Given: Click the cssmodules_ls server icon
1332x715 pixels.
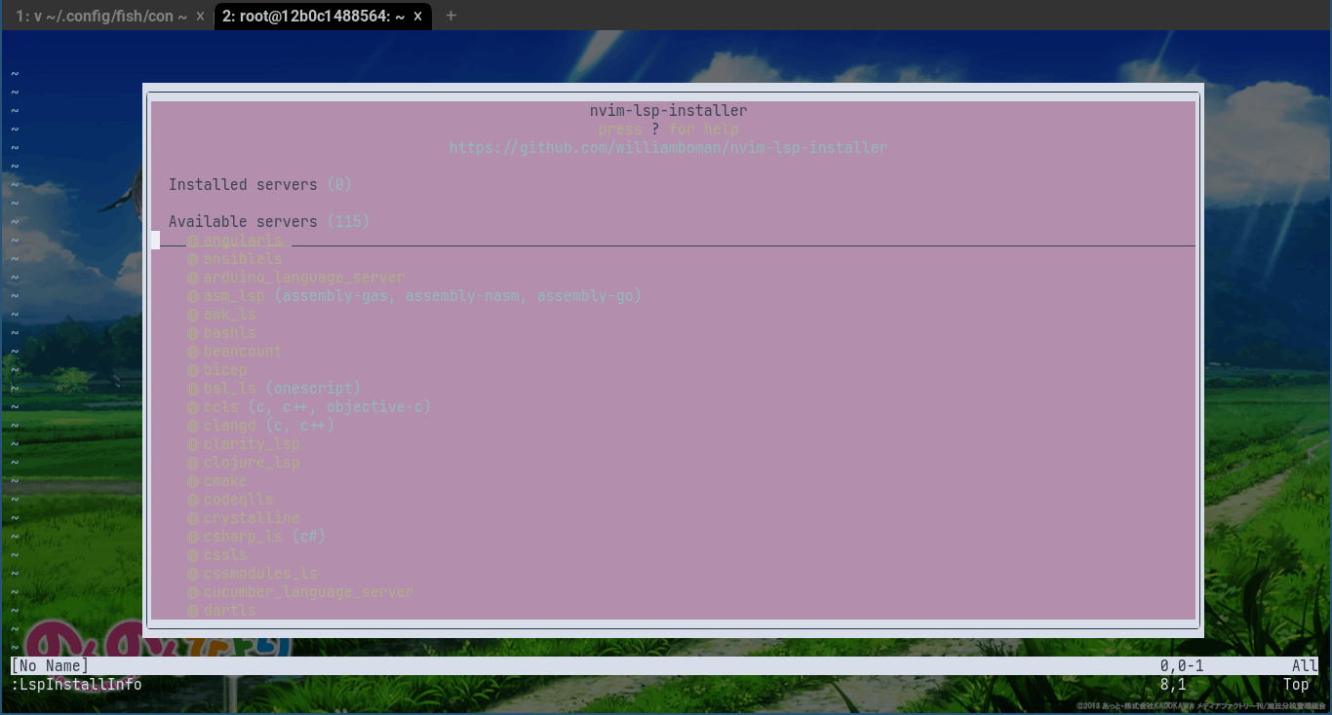Looking at the screenshot, I should [193, 574].
